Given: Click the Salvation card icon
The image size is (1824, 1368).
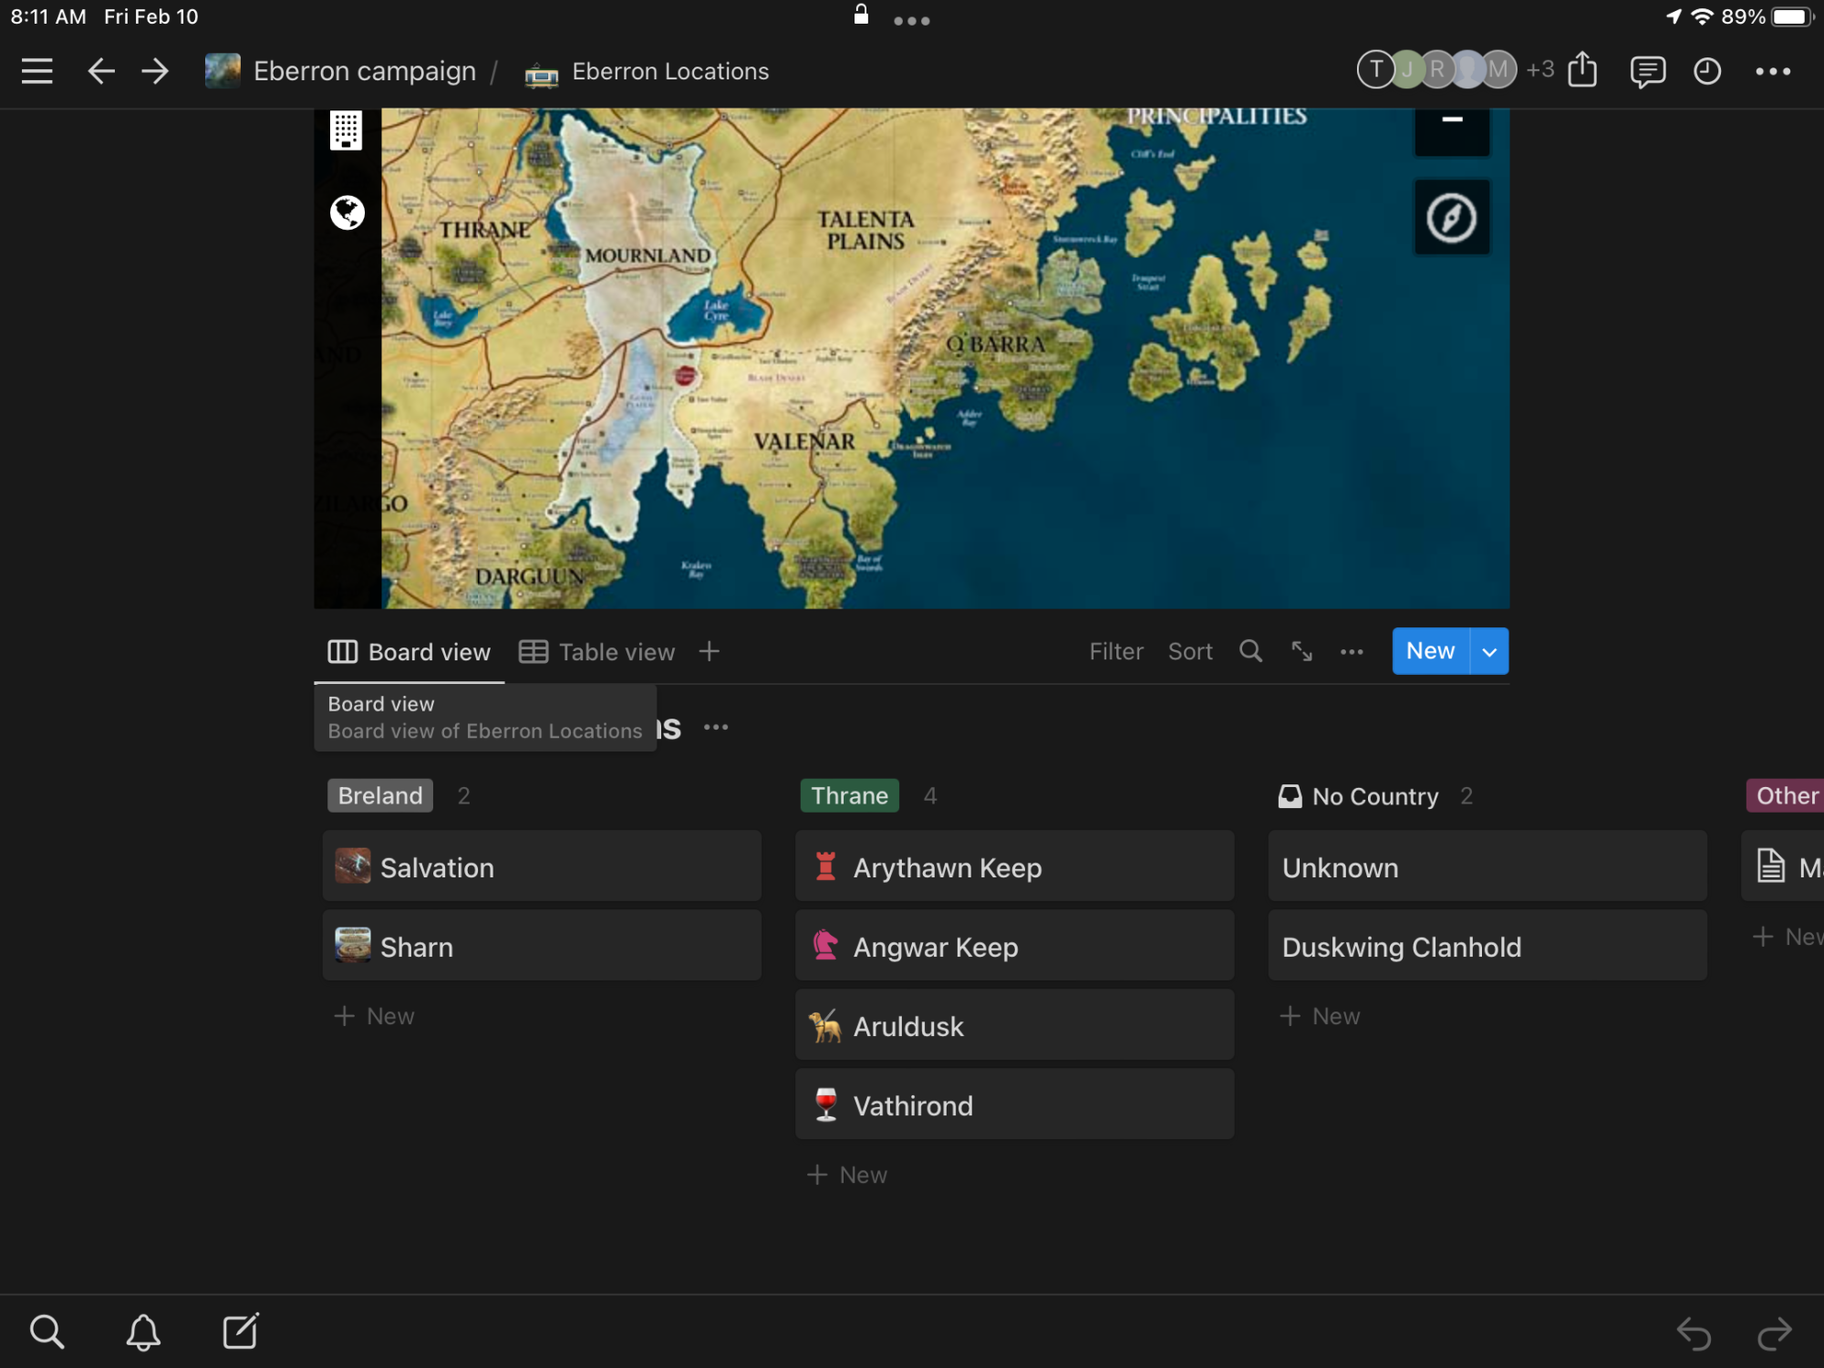Looking at the screenshot, I should coord(352,866).
